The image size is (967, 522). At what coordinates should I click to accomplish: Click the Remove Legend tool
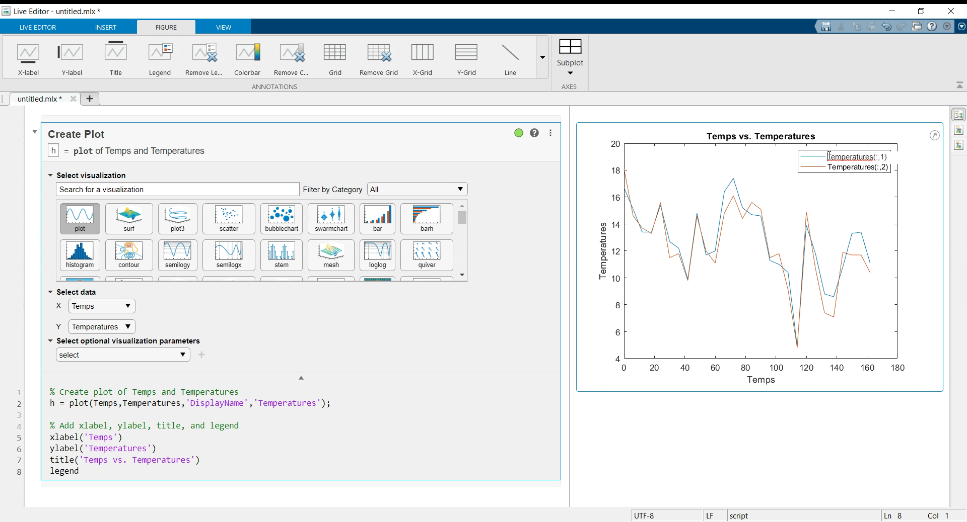tap(203, 59)
